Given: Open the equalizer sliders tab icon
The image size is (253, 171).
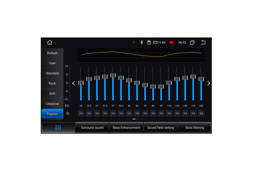Looking at the screenshot, I should pyautogui.click(x=58, y=128).
